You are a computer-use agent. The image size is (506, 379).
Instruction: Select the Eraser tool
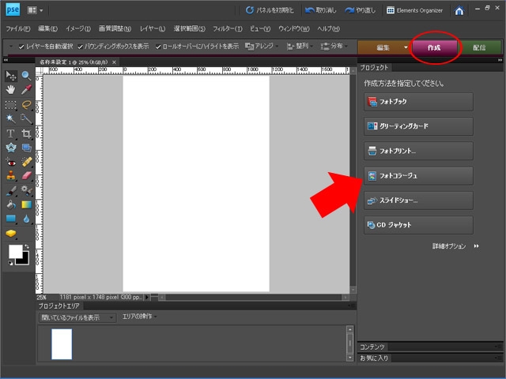pos(26,176)
